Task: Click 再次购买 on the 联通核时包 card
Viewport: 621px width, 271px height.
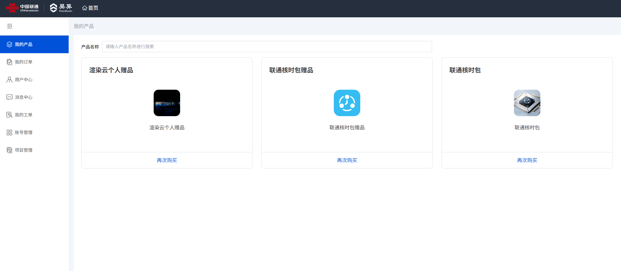Action: click(527, 160)
